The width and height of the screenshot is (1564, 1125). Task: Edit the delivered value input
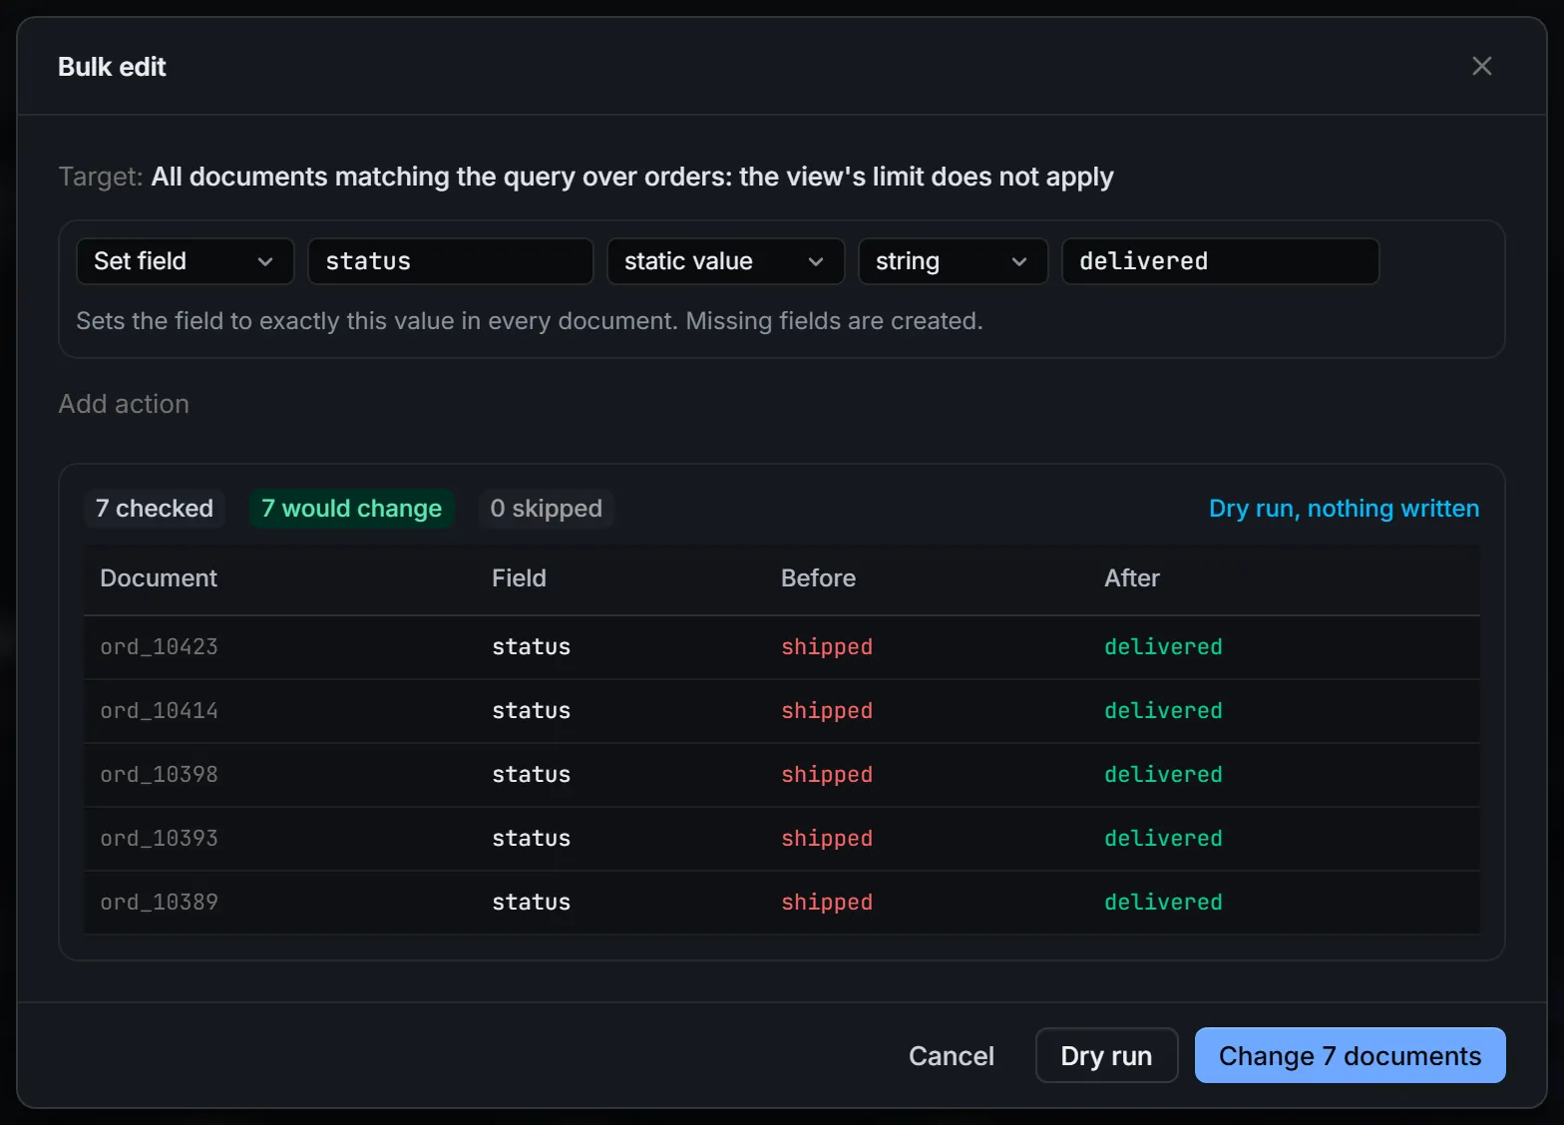[1220, 261]
